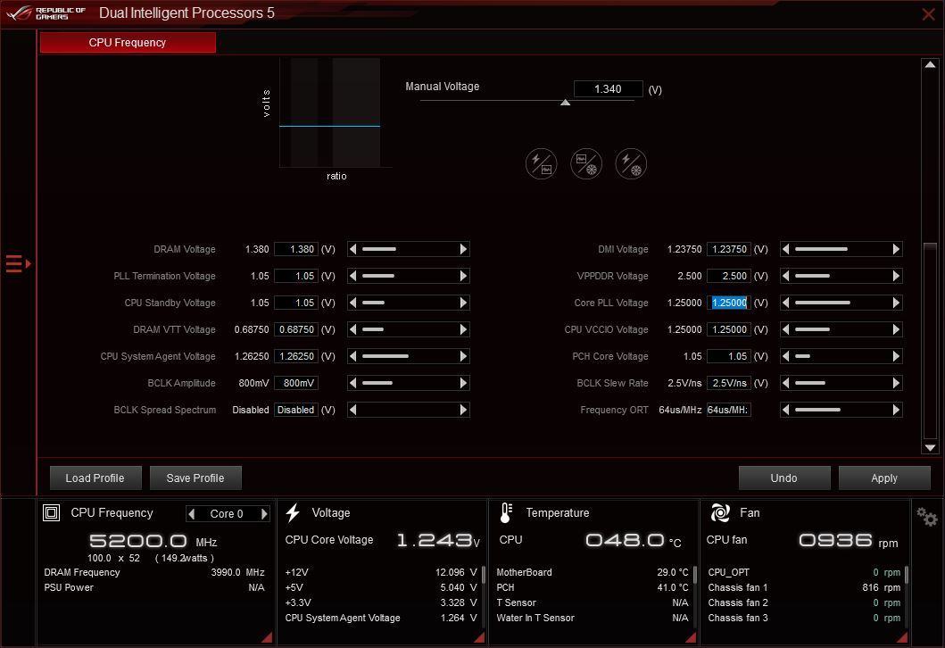The image size is (945, 648).
Task: Decrease BCLK Slew Rate with left arrow
Action: point(786,383)
